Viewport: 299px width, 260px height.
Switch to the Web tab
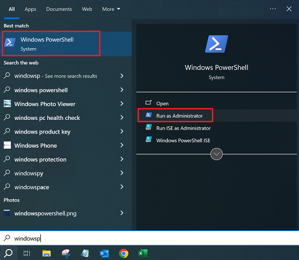87,9
